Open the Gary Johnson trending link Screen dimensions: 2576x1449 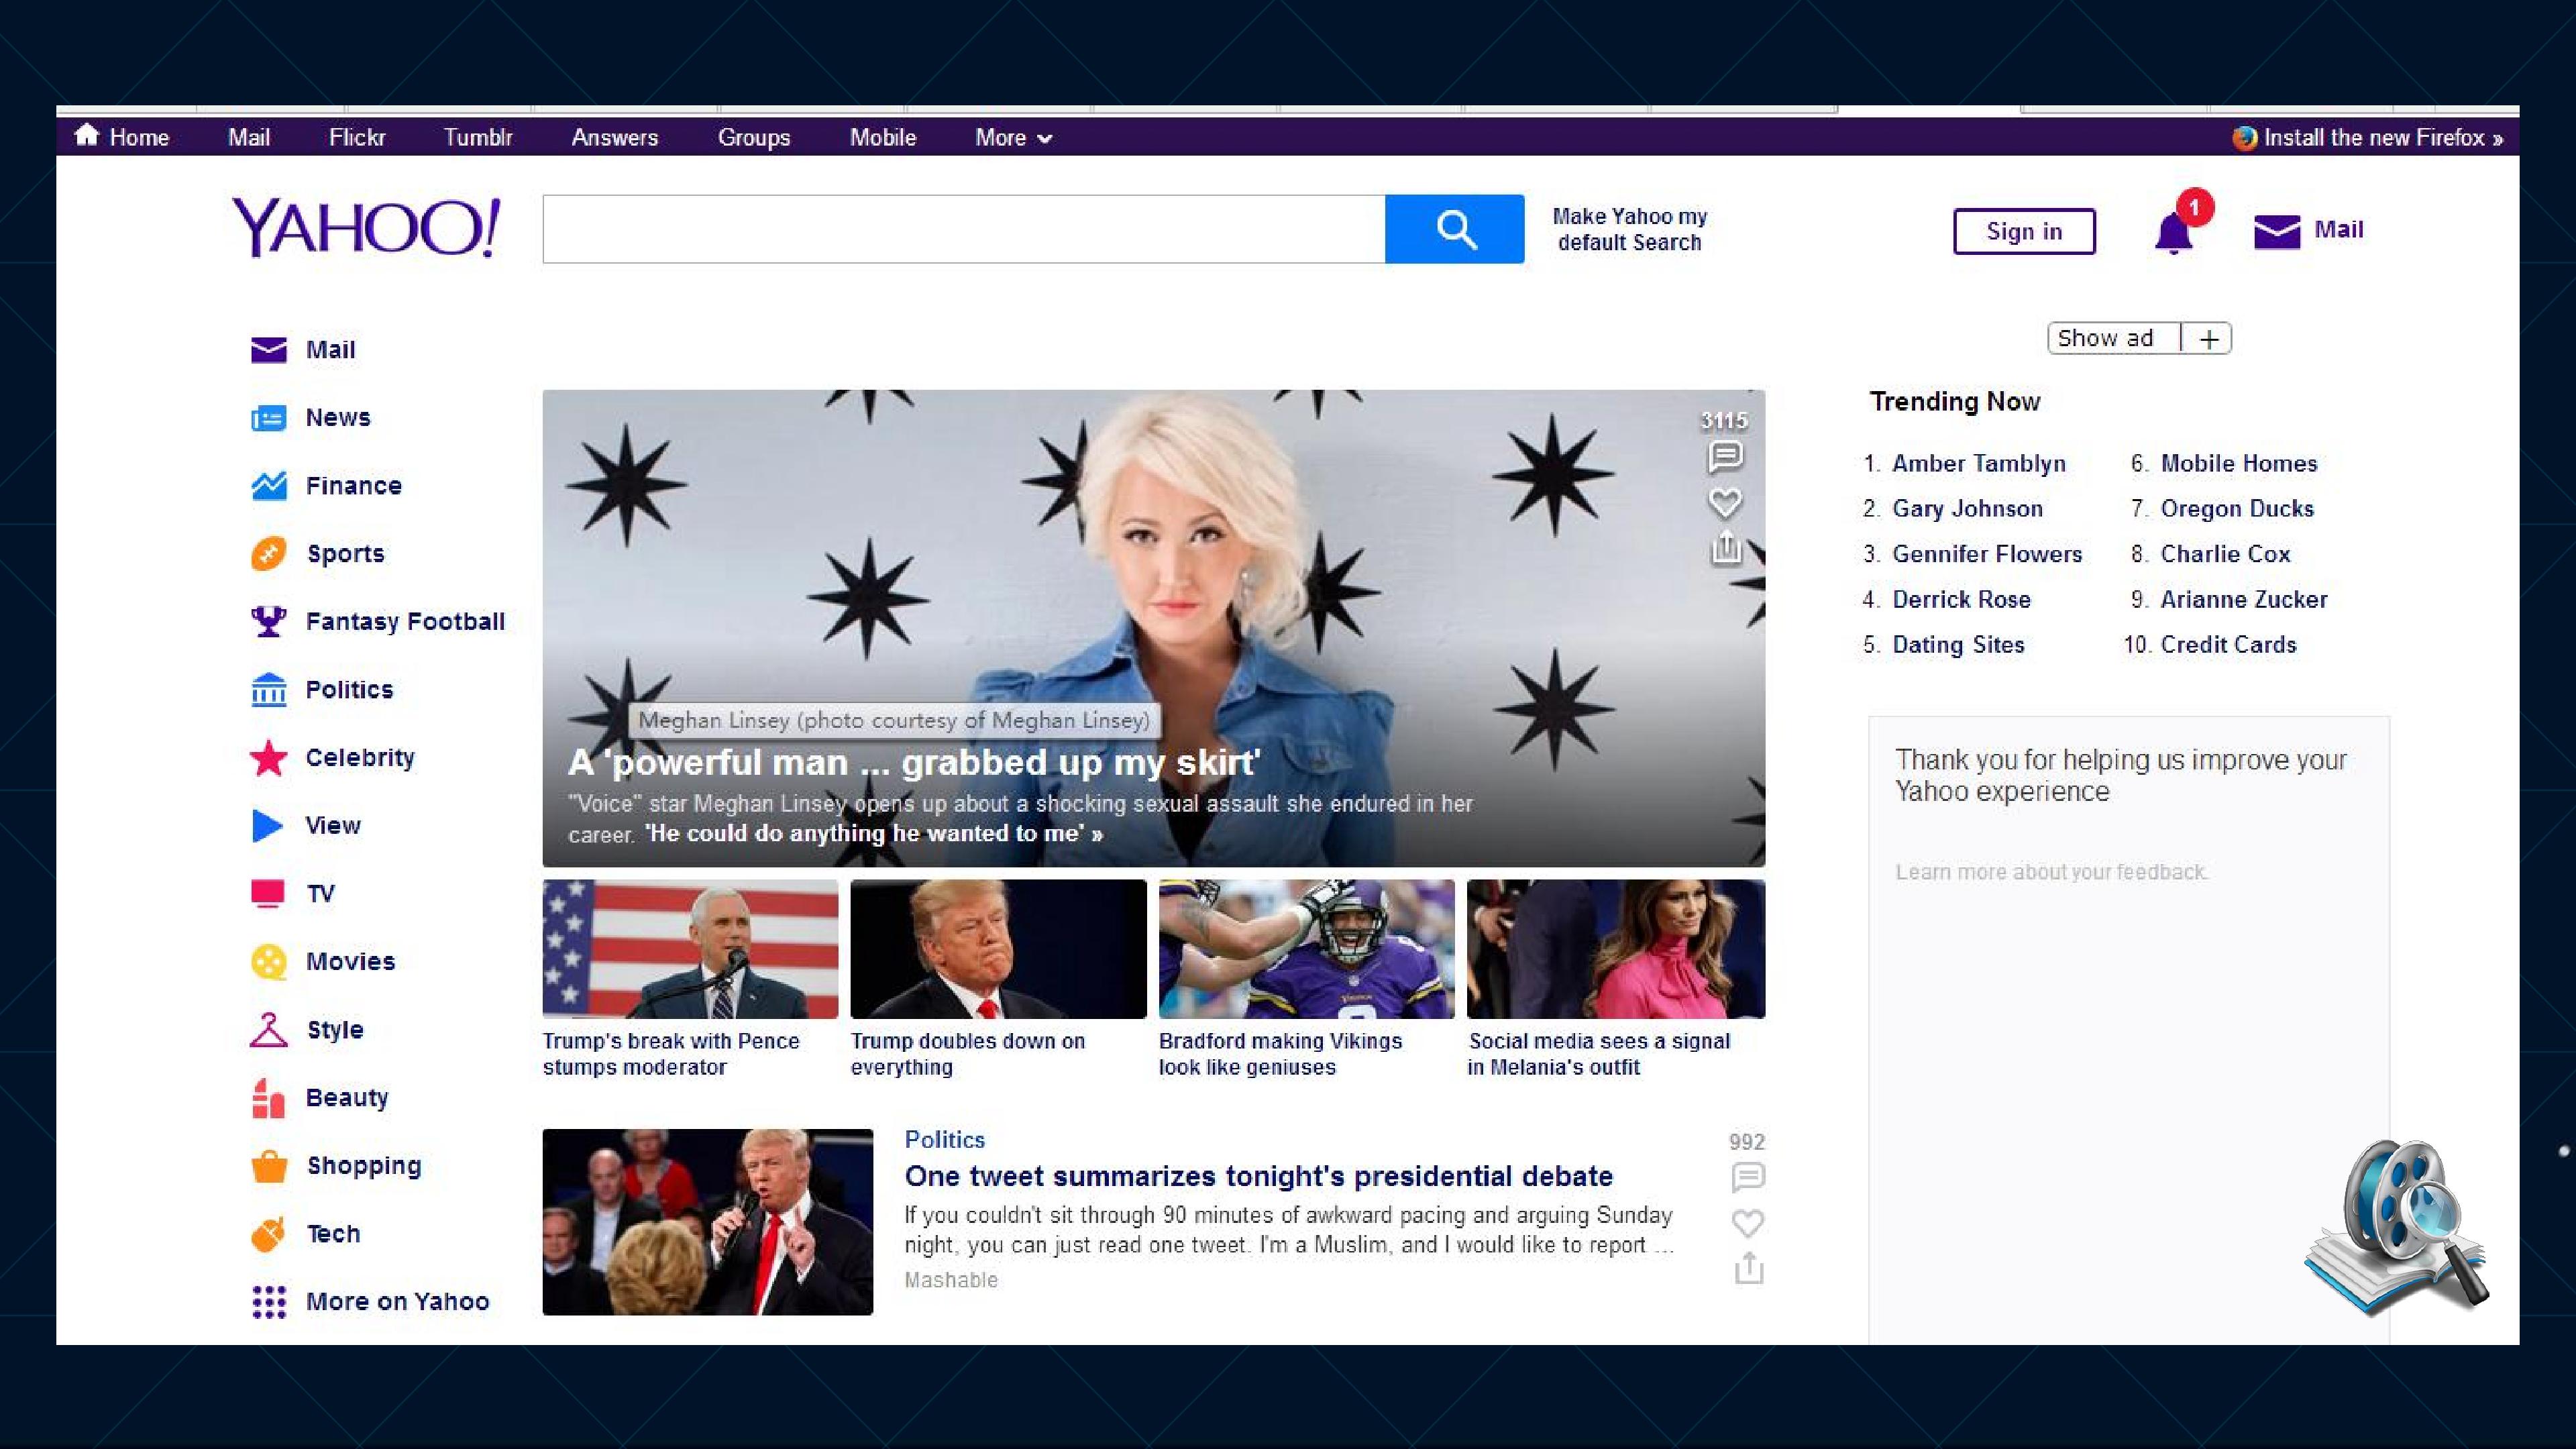pos(1968,508)
